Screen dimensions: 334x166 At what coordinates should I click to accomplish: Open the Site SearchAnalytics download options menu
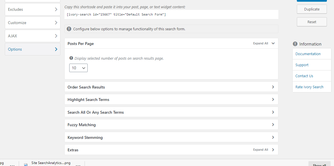tap(79, 165)
